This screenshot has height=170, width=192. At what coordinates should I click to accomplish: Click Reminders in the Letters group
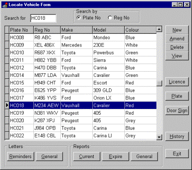(x=21, y=156)
